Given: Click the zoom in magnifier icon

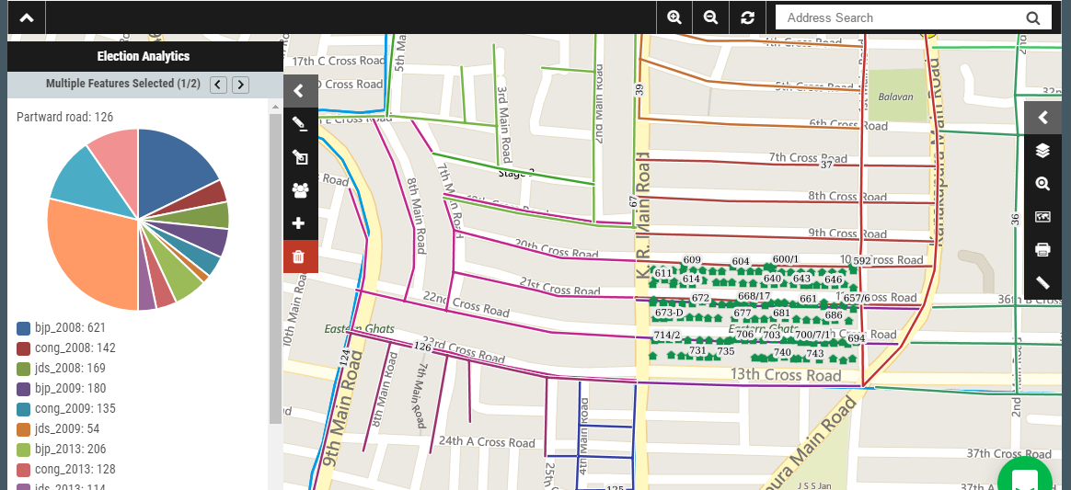Looking at the screenshot, I should point(674,17).
